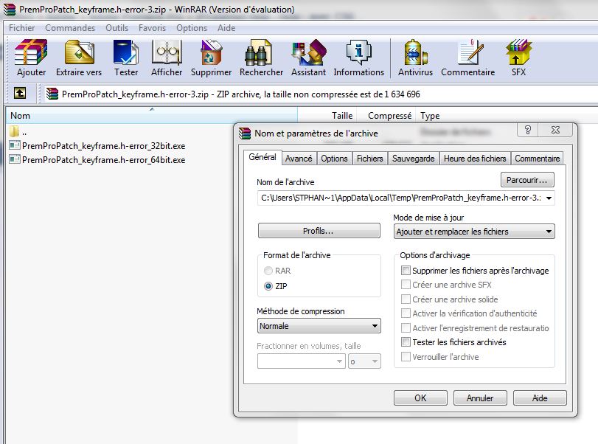Switch to Heure des fichiers tab
The height and width of the screenshot is (444, 598).
(x=475, y=159)
